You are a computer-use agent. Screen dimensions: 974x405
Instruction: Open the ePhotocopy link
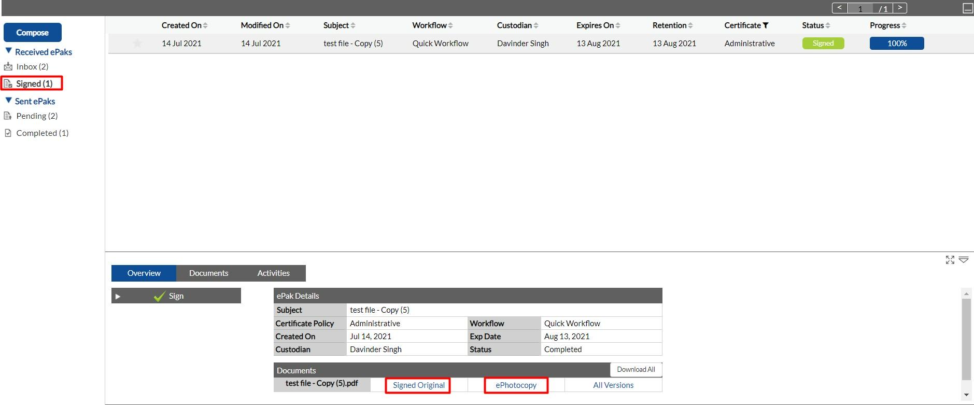click(x=516, y=385)
